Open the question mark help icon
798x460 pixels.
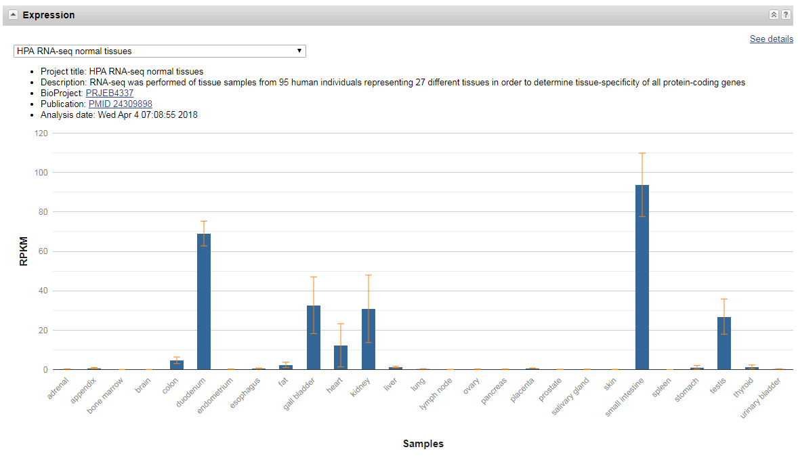click(786, 15)
